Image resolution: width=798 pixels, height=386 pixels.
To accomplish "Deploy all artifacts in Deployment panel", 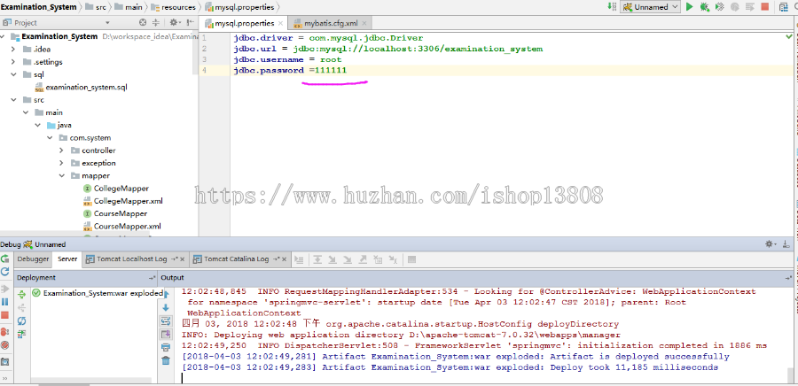I will 21,294.
